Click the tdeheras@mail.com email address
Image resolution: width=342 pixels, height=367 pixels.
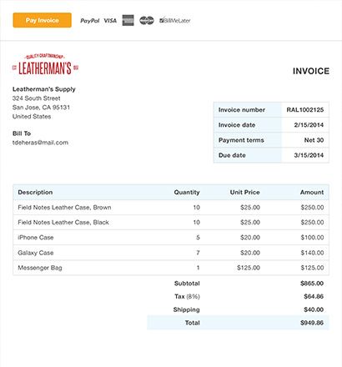click(x=40, y=143)
